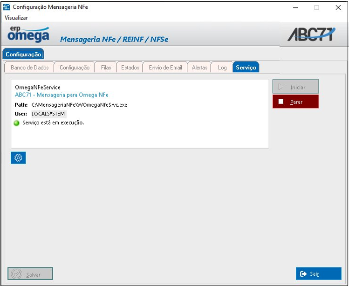Click the OmegaNFeService service name
Image resolution: width=349 pixels, height=286 pixels.
pyautogui.click(x=38, y=87)
